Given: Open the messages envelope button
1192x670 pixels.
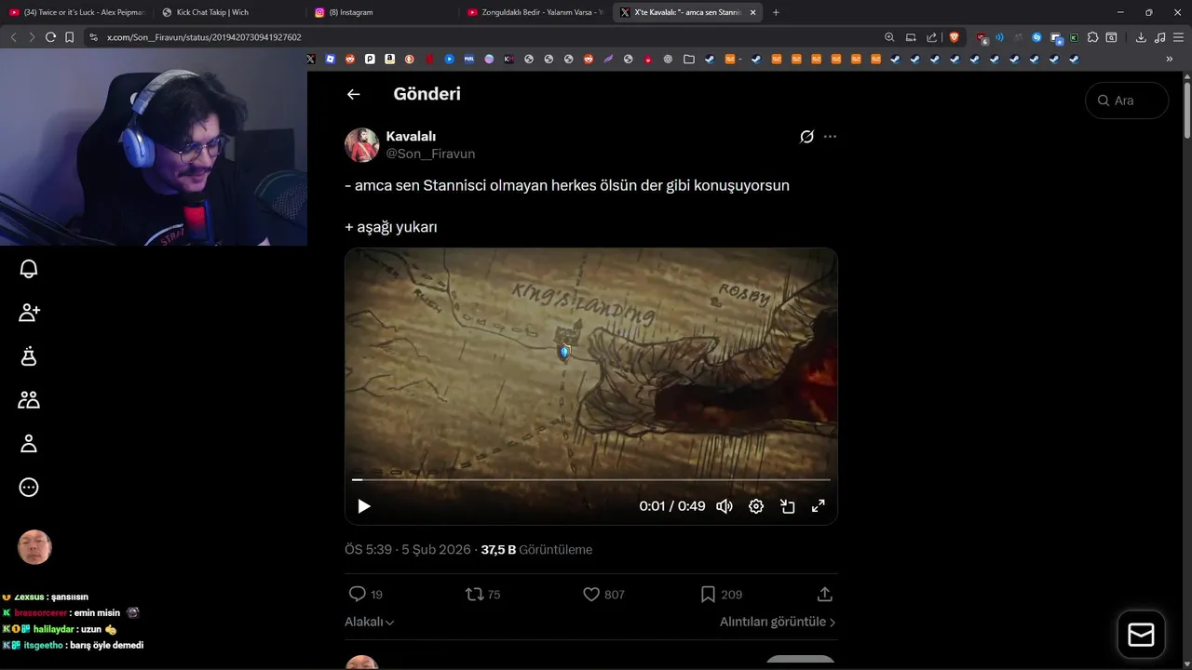Looking at the screenshot, I should click(1141, 635).
